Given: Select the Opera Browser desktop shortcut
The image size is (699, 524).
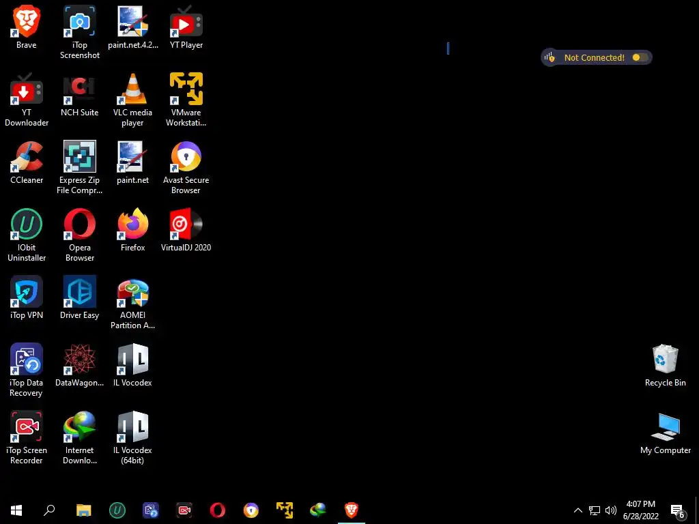Looking at the screenshot, I should coord(79,235).
